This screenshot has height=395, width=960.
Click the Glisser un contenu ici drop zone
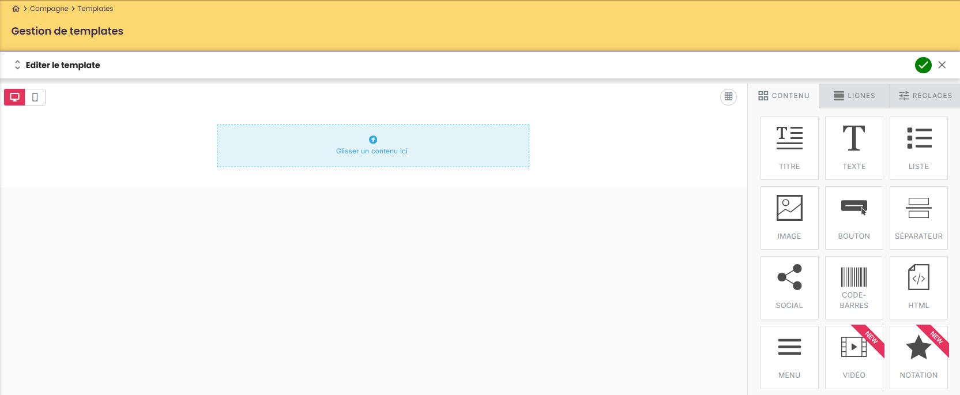click(x=373, y=146)
